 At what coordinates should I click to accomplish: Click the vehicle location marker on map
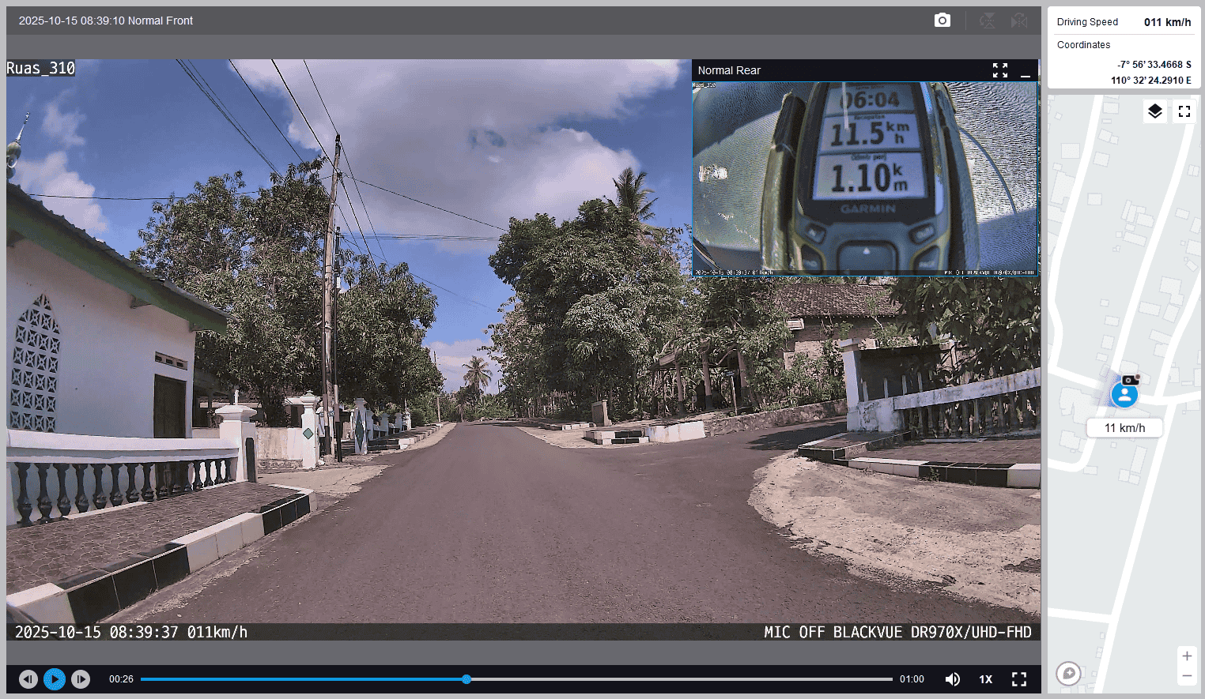point(1124,394)
